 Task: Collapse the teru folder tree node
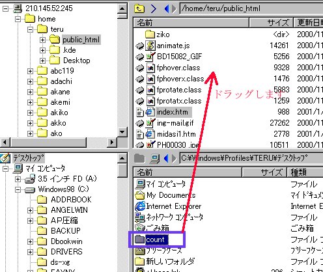pos(31,29)
